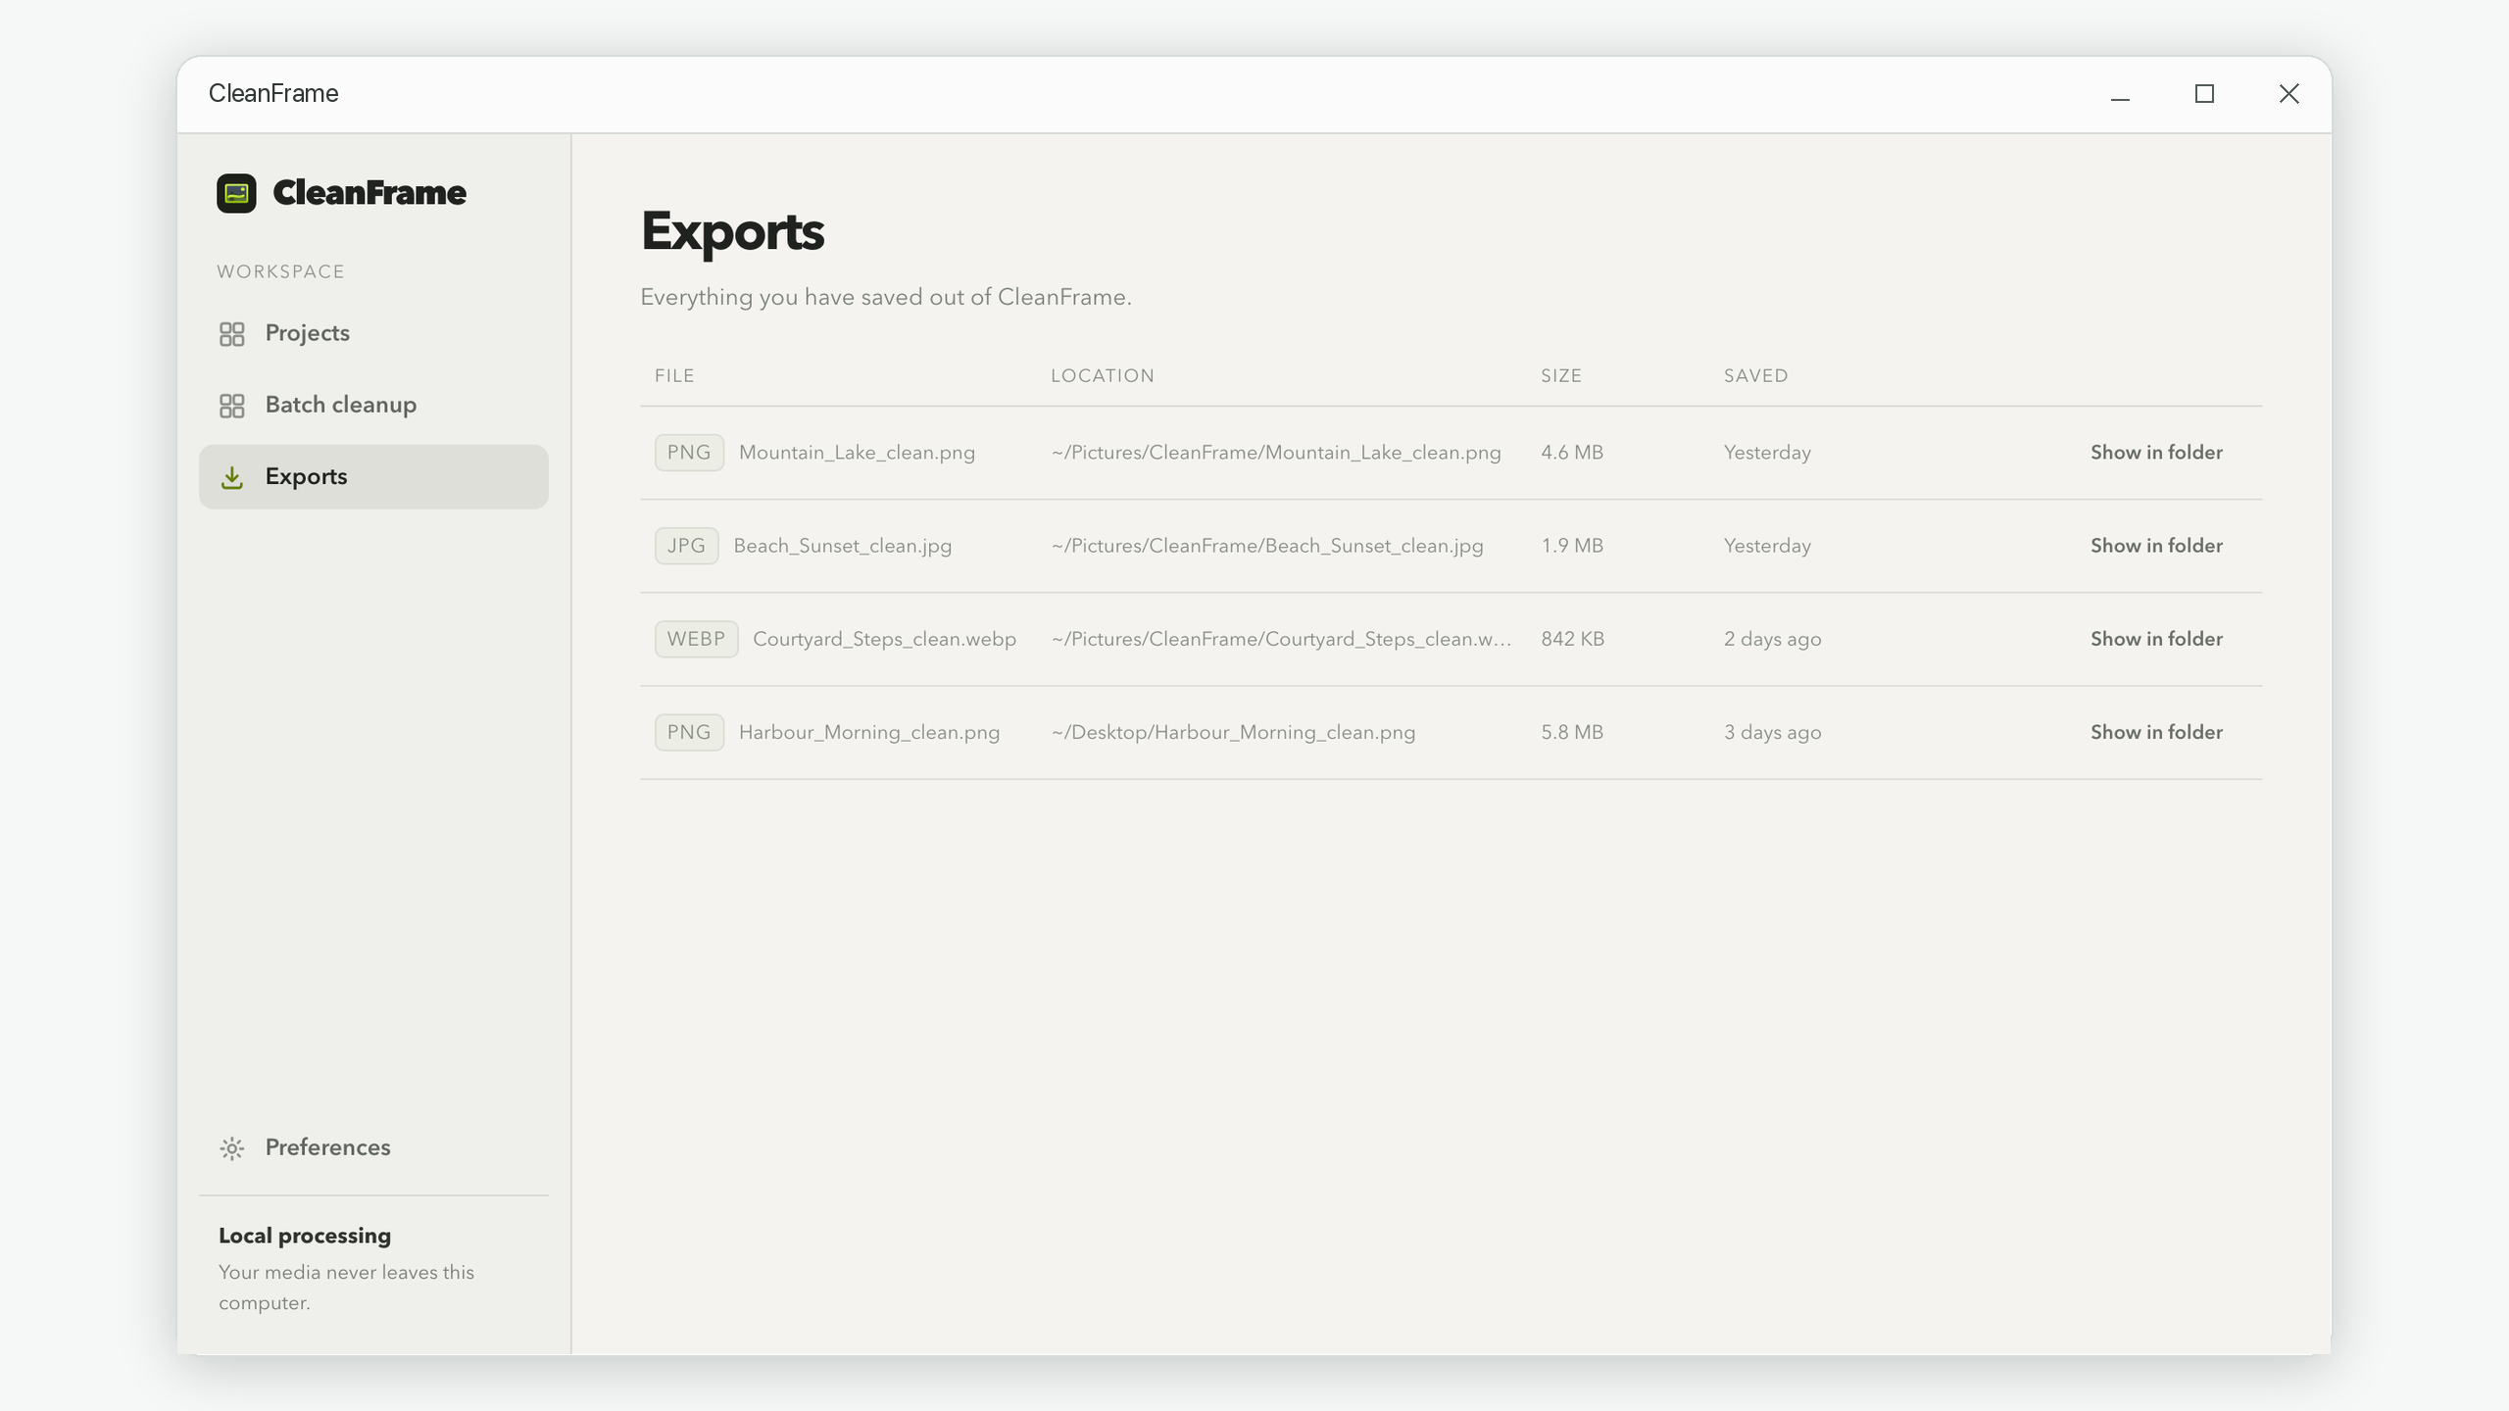
Task: Sort by the Size column header
Action: click(x=1561, y=376)
